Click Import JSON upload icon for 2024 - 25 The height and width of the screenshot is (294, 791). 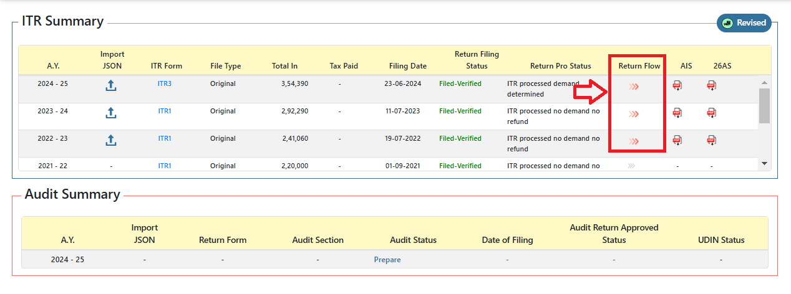point(110,86)
